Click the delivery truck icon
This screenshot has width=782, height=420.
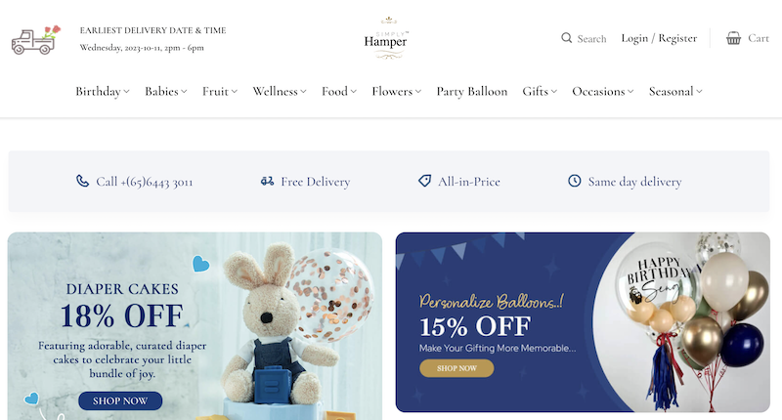pos(36,39)
